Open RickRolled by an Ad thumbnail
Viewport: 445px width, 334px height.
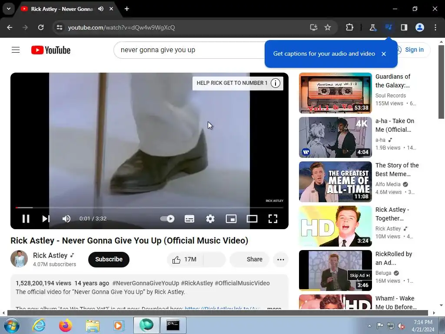[x=335, y=271]
